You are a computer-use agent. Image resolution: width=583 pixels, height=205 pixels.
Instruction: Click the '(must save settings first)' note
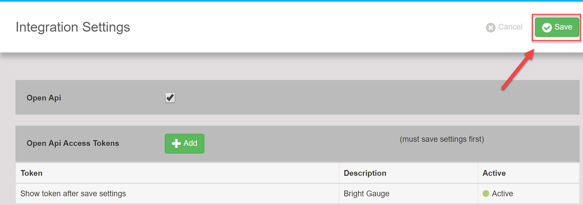point(442,139)
